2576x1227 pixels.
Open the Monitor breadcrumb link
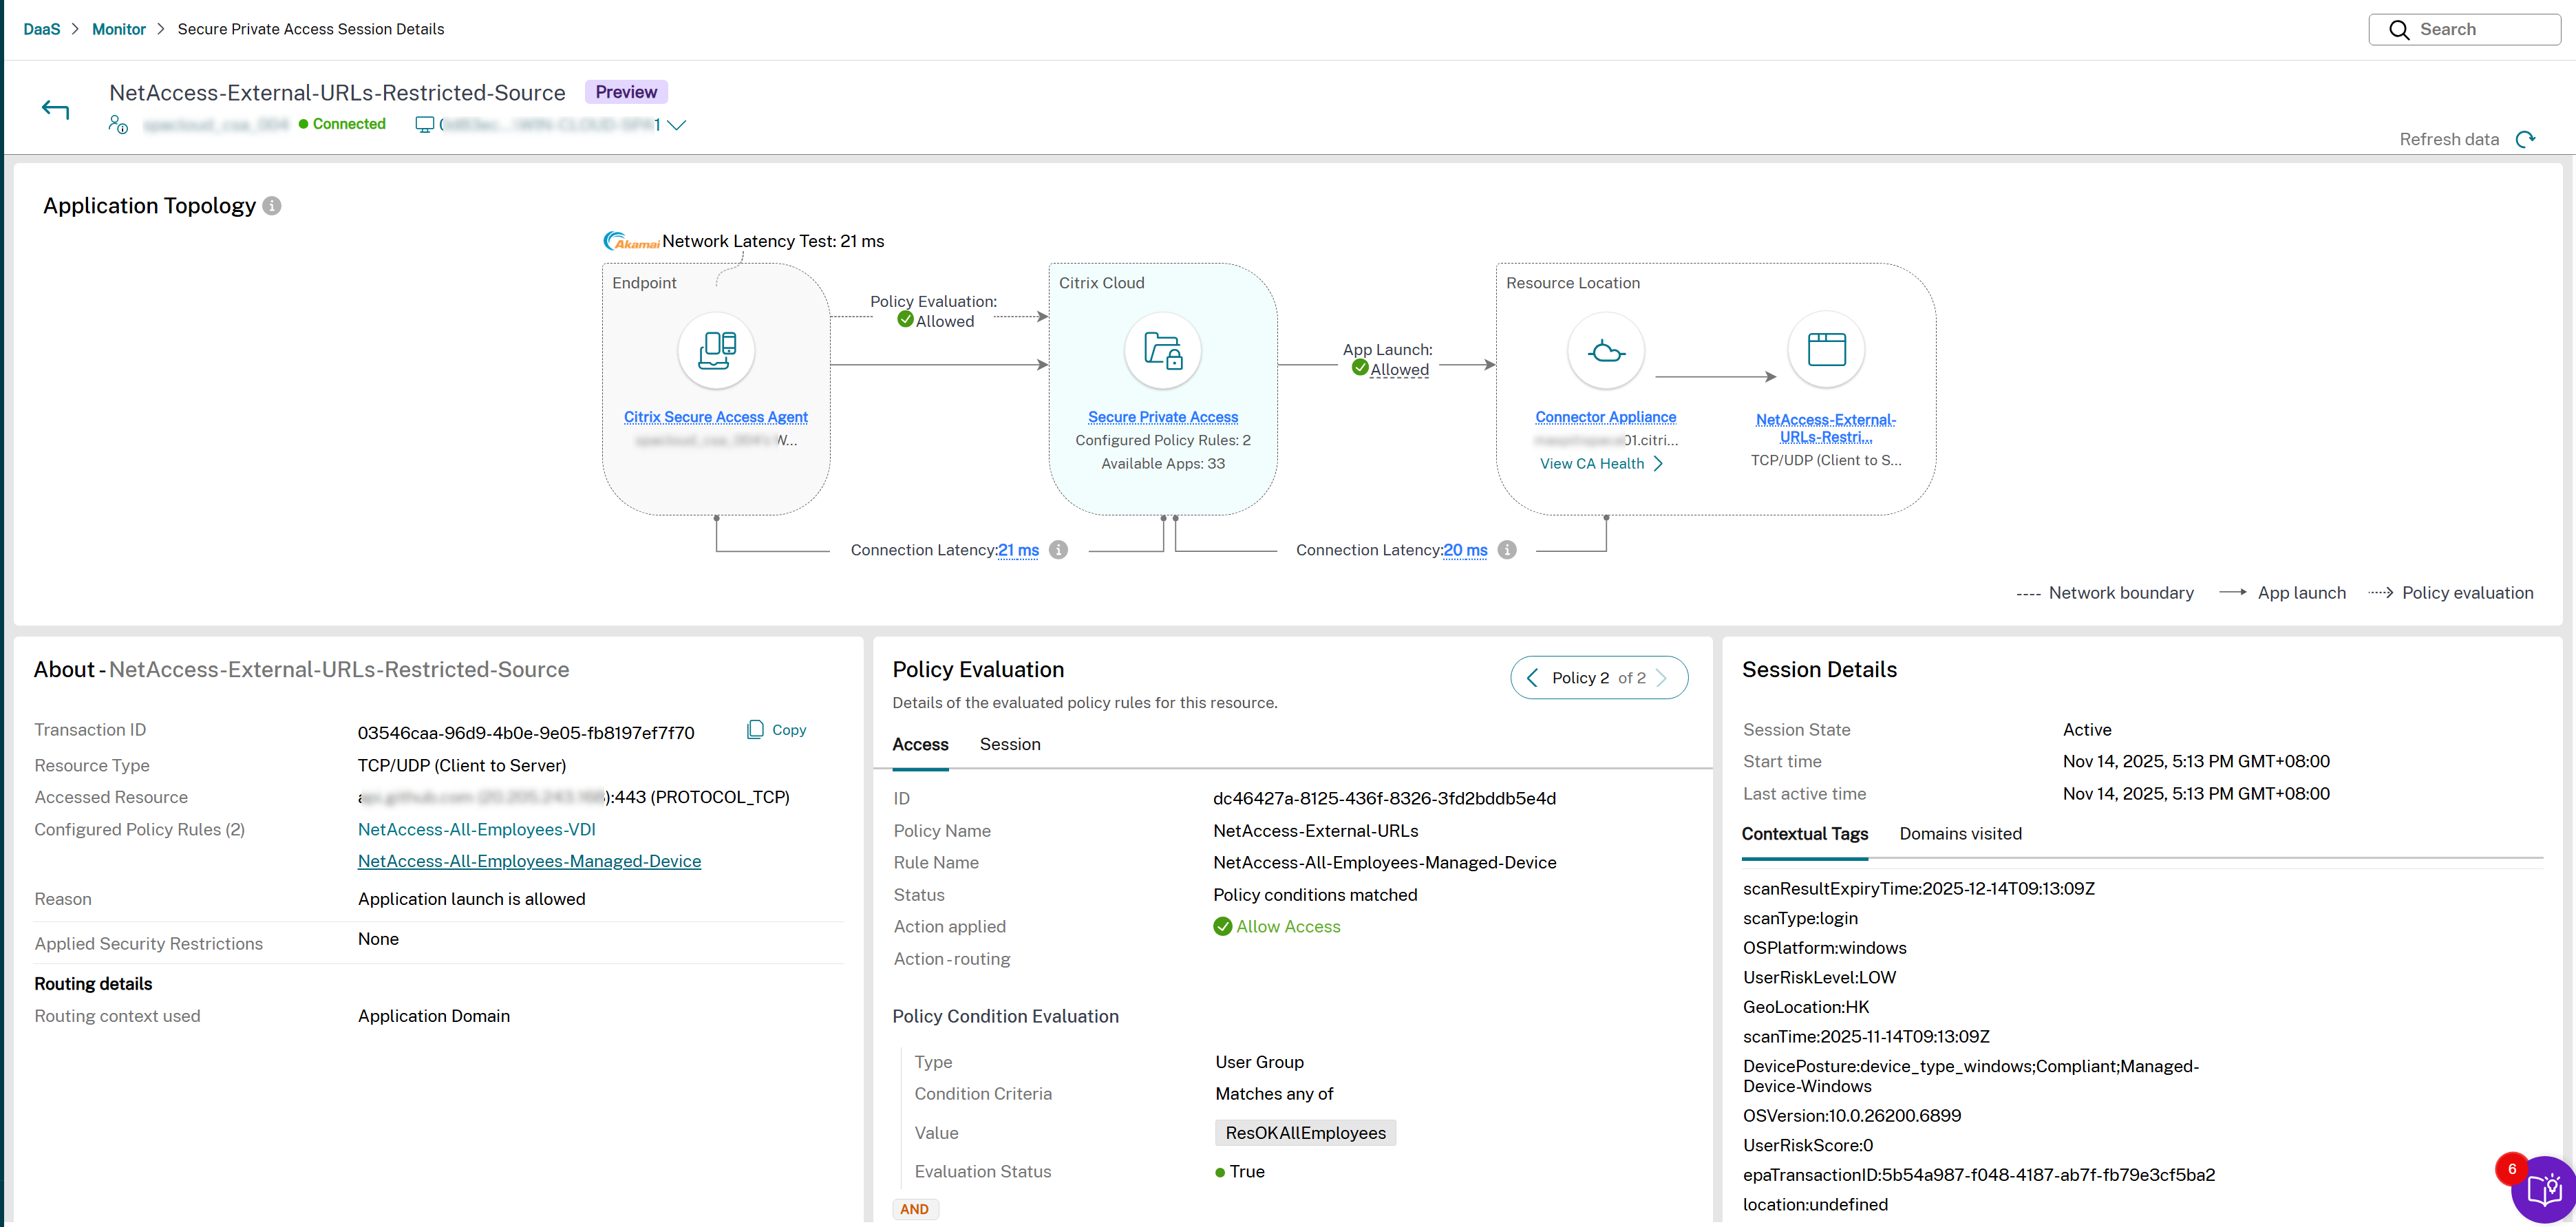[x=119, y=29]
